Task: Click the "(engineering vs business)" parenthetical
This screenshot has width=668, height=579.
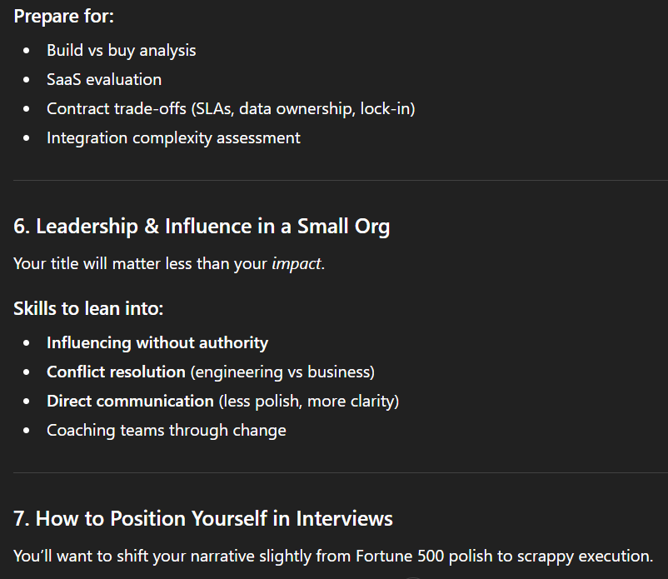Action: (282, 372)
